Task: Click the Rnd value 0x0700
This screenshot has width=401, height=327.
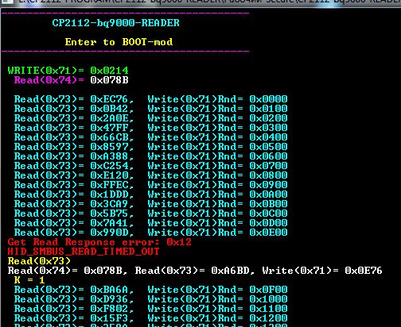Action: pyautogui.click(x=268, y=166)
